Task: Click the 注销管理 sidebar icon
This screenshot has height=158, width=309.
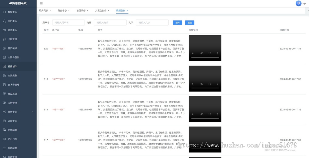Action: coord(4,103)
